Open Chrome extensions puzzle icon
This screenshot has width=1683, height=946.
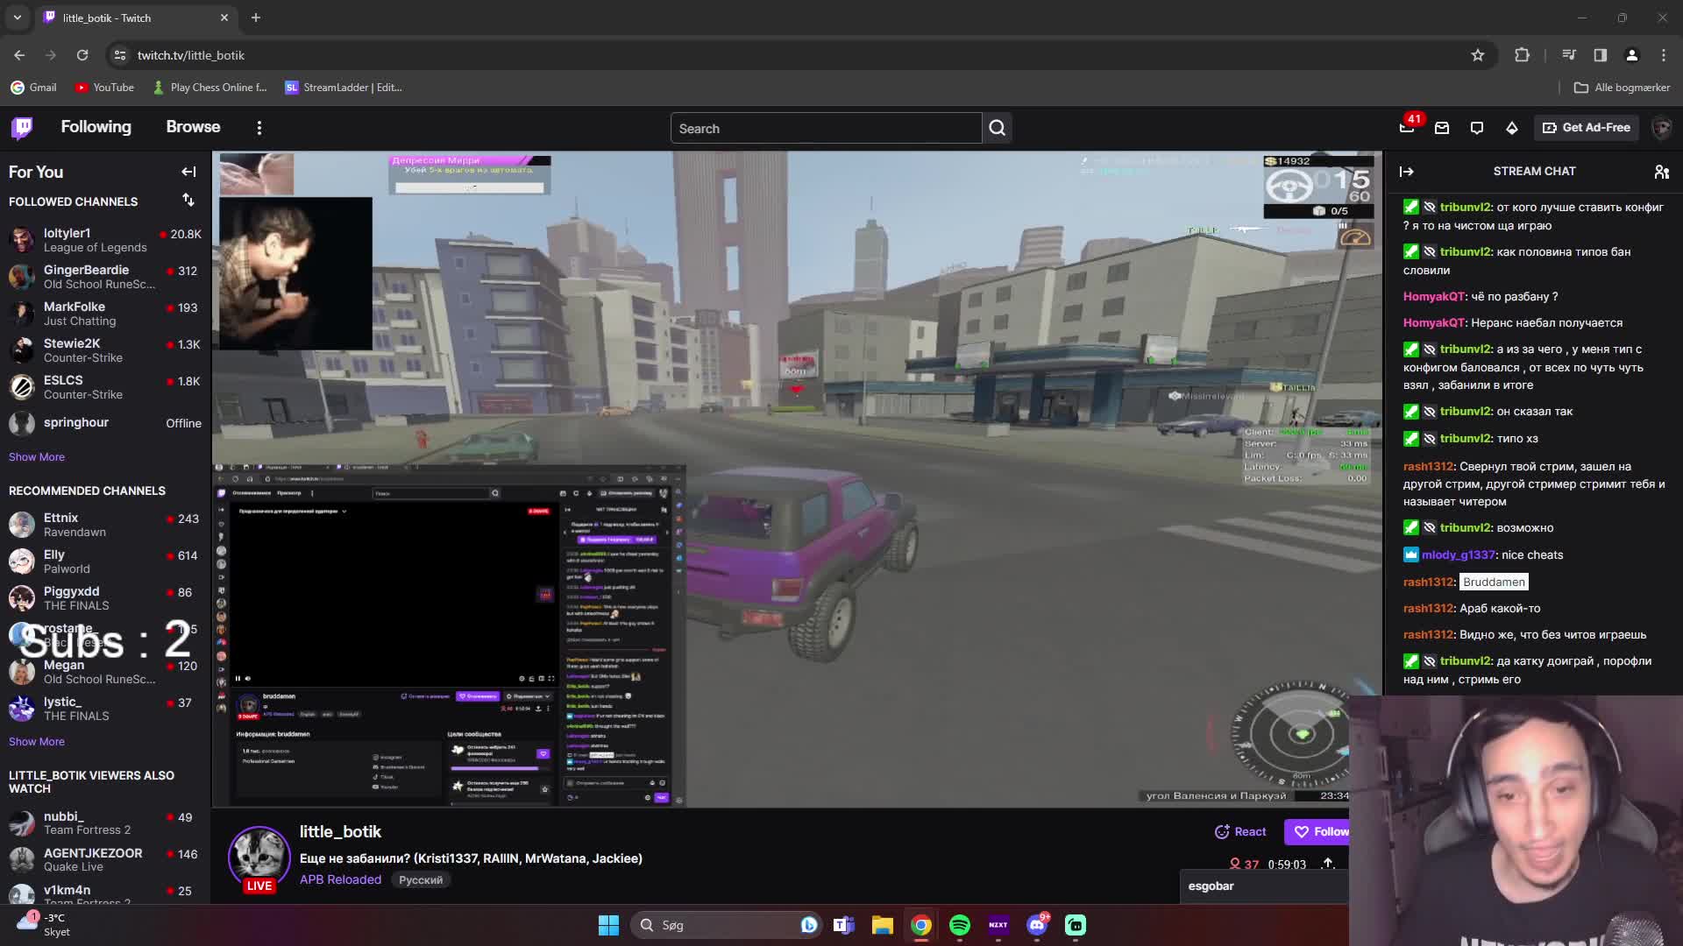[1522, 55]
